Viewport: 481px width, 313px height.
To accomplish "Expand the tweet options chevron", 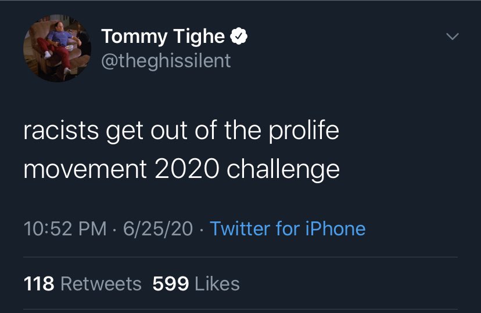I will tap(452, 37).
